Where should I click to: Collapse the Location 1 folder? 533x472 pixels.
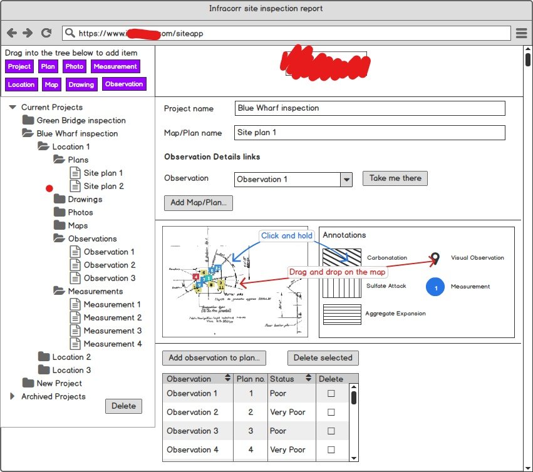pyautogui.click(x=44, y=146)
